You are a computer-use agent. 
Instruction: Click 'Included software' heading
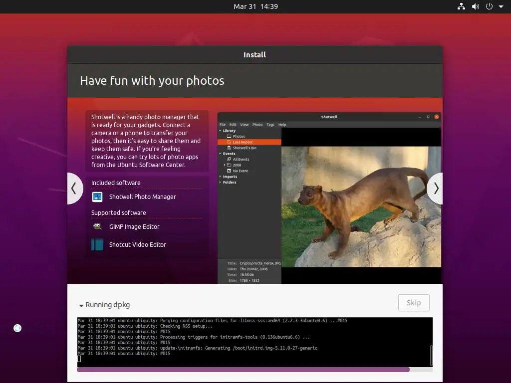click(x=116, y=183)
